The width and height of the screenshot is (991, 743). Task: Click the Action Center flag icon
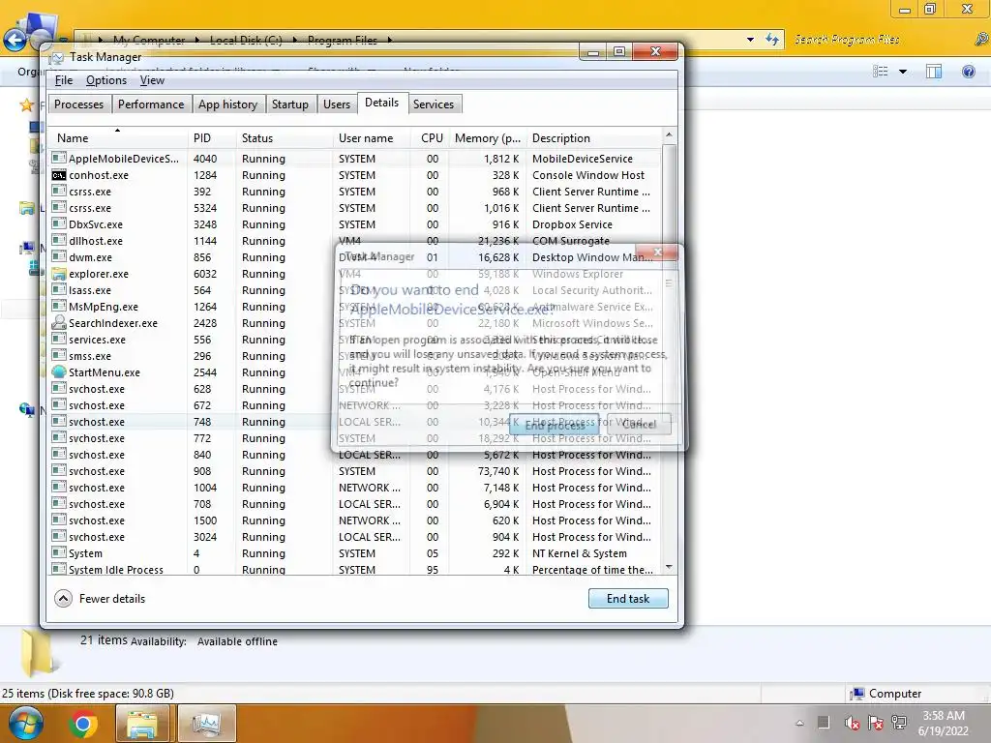875,722
